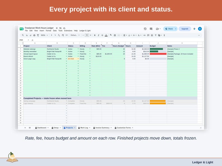Open Status dropdown for Donor page copy
The width and height of the screenshot is (222, 166).
click(x=78, y=59)
